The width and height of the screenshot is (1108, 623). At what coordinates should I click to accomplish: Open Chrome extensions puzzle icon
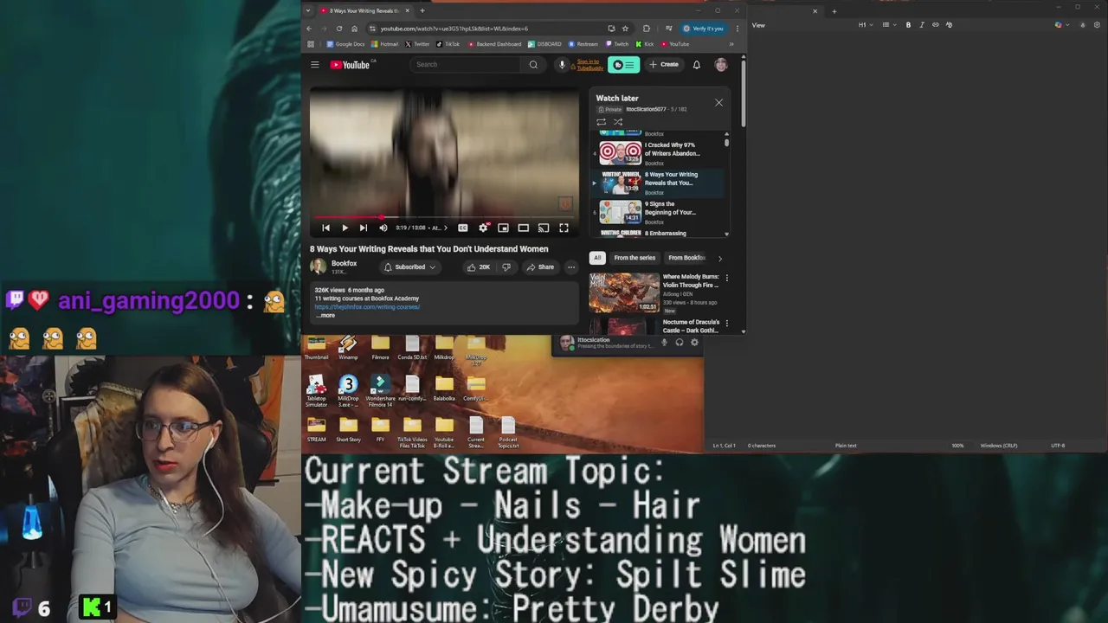pyautogui.click(x=647, y=29)
